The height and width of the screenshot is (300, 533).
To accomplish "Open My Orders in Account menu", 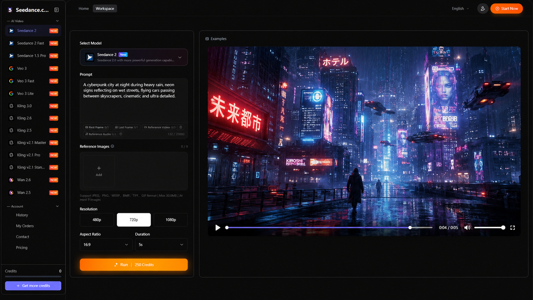I will [x=25, y=226].
